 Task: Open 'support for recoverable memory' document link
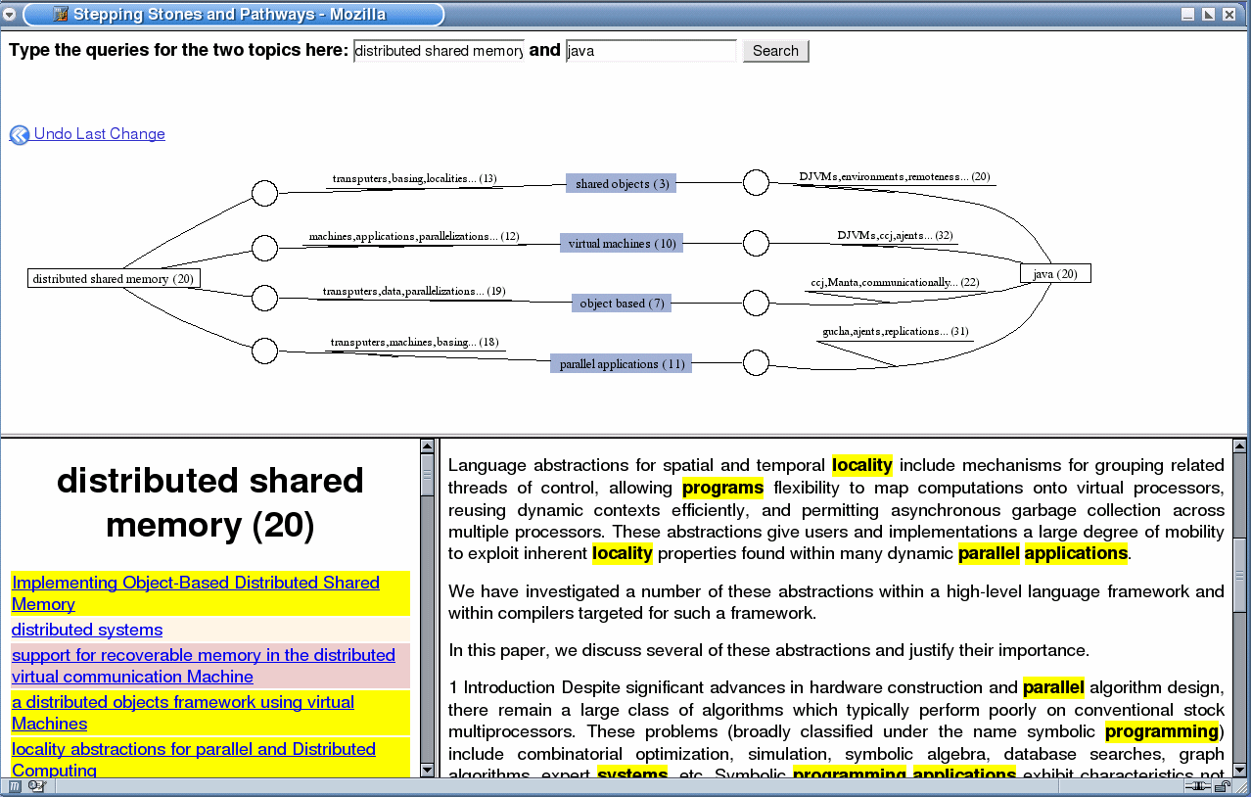coord(203,666)
